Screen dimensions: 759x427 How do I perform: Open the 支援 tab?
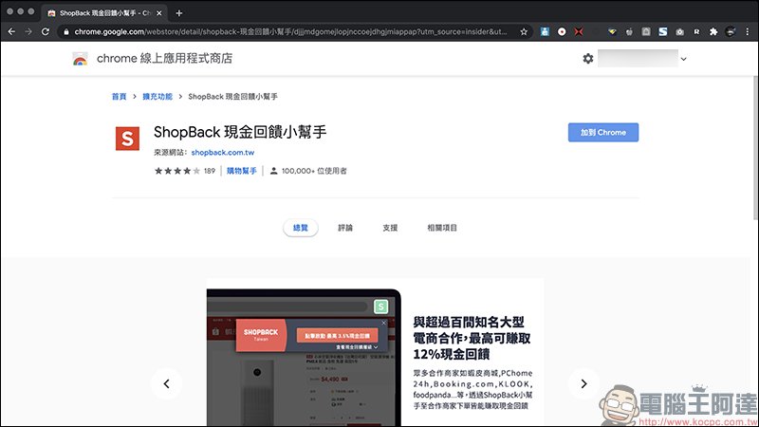tap(390, 228)
